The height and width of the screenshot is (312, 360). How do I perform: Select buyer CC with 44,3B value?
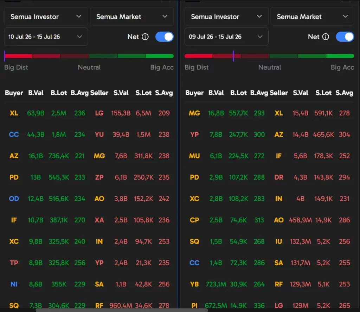[x=14, y=134]
